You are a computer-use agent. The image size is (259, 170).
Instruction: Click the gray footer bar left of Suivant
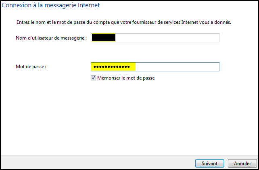pos(97,163)
